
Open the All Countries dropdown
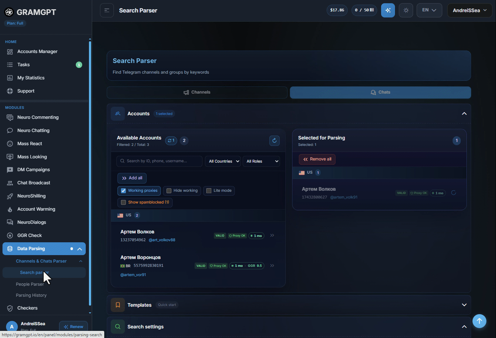[223, 161]
